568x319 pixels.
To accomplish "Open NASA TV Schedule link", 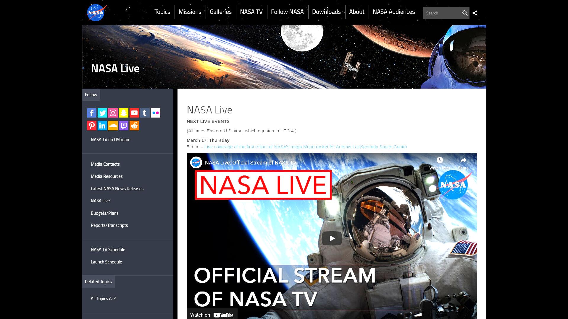I will (108, 250).
